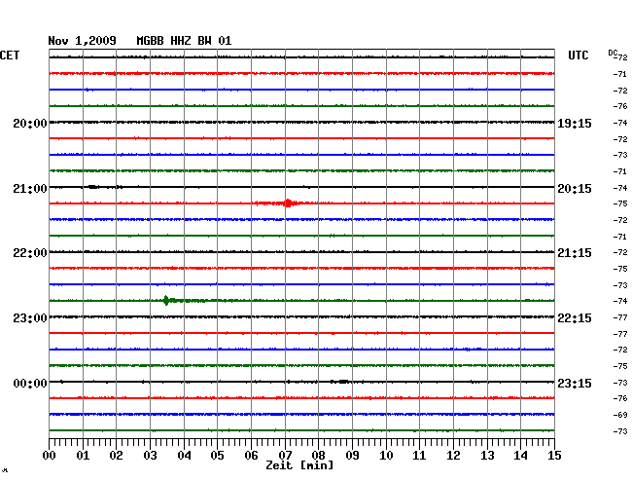
Task: Click minute label 04 on time axis
Action: pos(184,456)
